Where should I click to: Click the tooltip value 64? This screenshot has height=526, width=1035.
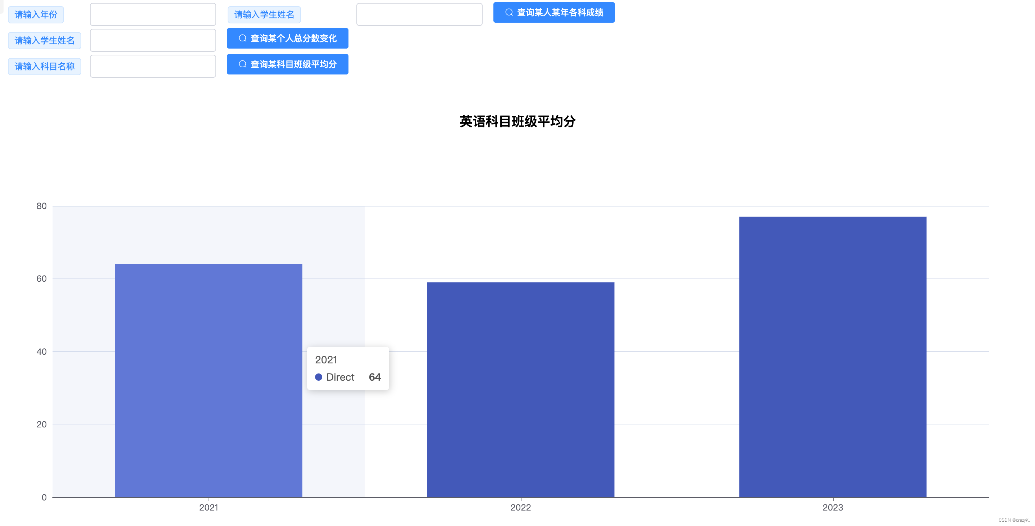(x=374, y=377)
